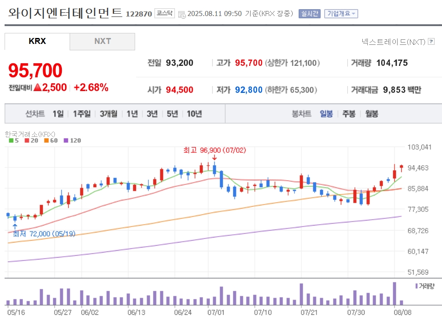The height and width of the screenshot is (329, 442).
Task: Select 월봉 monthly candle chart
Action: pos(371,114)
